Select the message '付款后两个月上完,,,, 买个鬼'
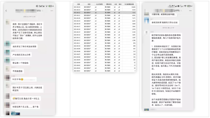The image size is (210, 118). [26, 107]
